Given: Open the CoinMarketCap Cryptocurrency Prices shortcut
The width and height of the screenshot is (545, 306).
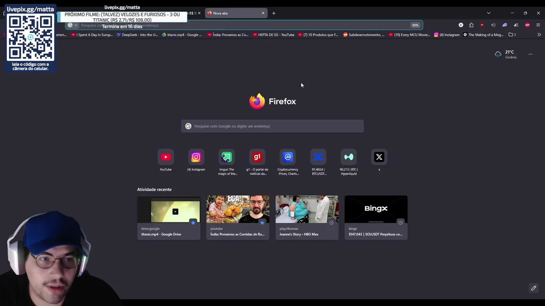Looking at the screenshot, I should (x=288, y=157).
